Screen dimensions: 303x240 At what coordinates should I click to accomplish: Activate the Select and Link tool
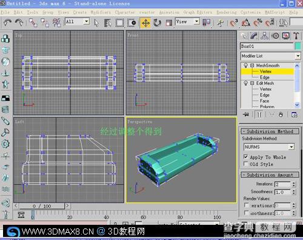(33, 22)
